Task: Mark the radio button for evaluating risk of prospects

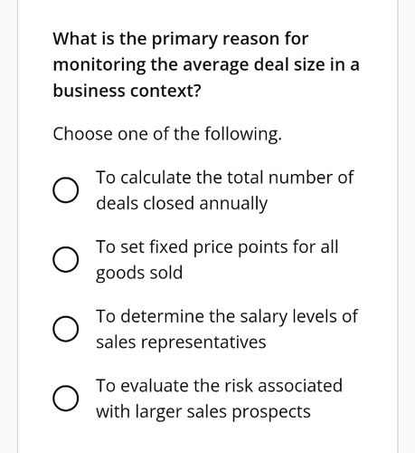Action: tap(66, 398)
